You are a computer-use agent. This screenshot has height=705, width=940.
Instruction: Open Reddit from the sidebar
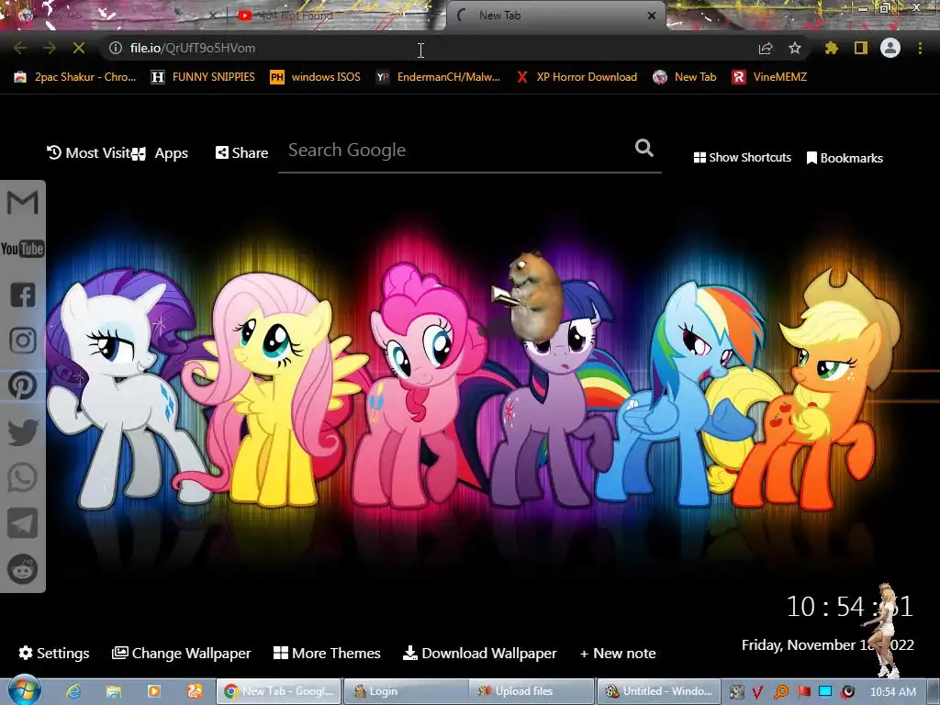(x=22, y=569)
